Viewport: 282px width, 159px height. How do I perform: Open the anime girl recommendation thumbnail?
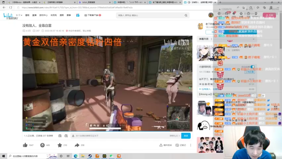[x=210, y=53]
